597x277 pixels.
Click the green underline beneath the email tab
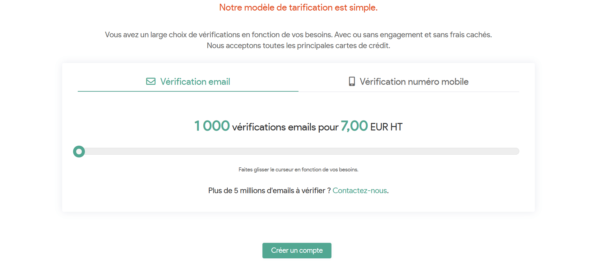(x=188, y=91)
